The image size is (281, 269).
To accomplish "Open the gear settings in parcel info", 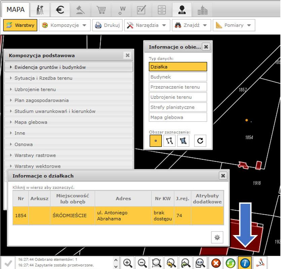I will click(x=217, y=237).
